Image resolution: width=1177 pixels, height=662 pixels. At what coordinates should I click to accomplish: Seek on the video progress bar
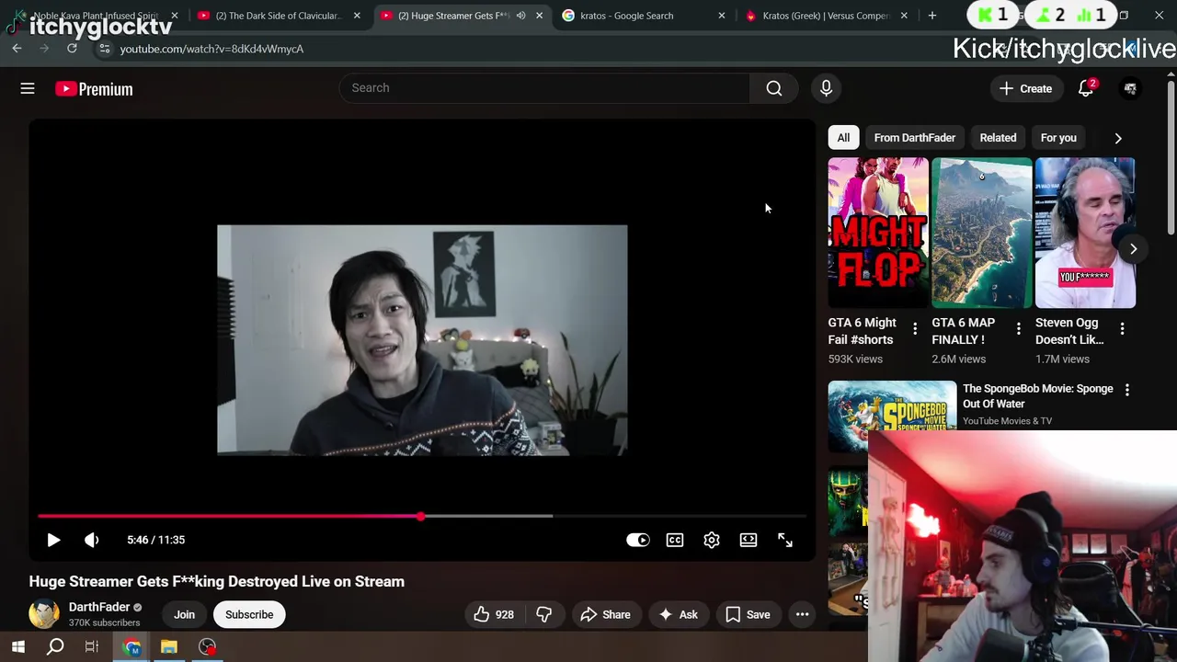coord(422,516)
